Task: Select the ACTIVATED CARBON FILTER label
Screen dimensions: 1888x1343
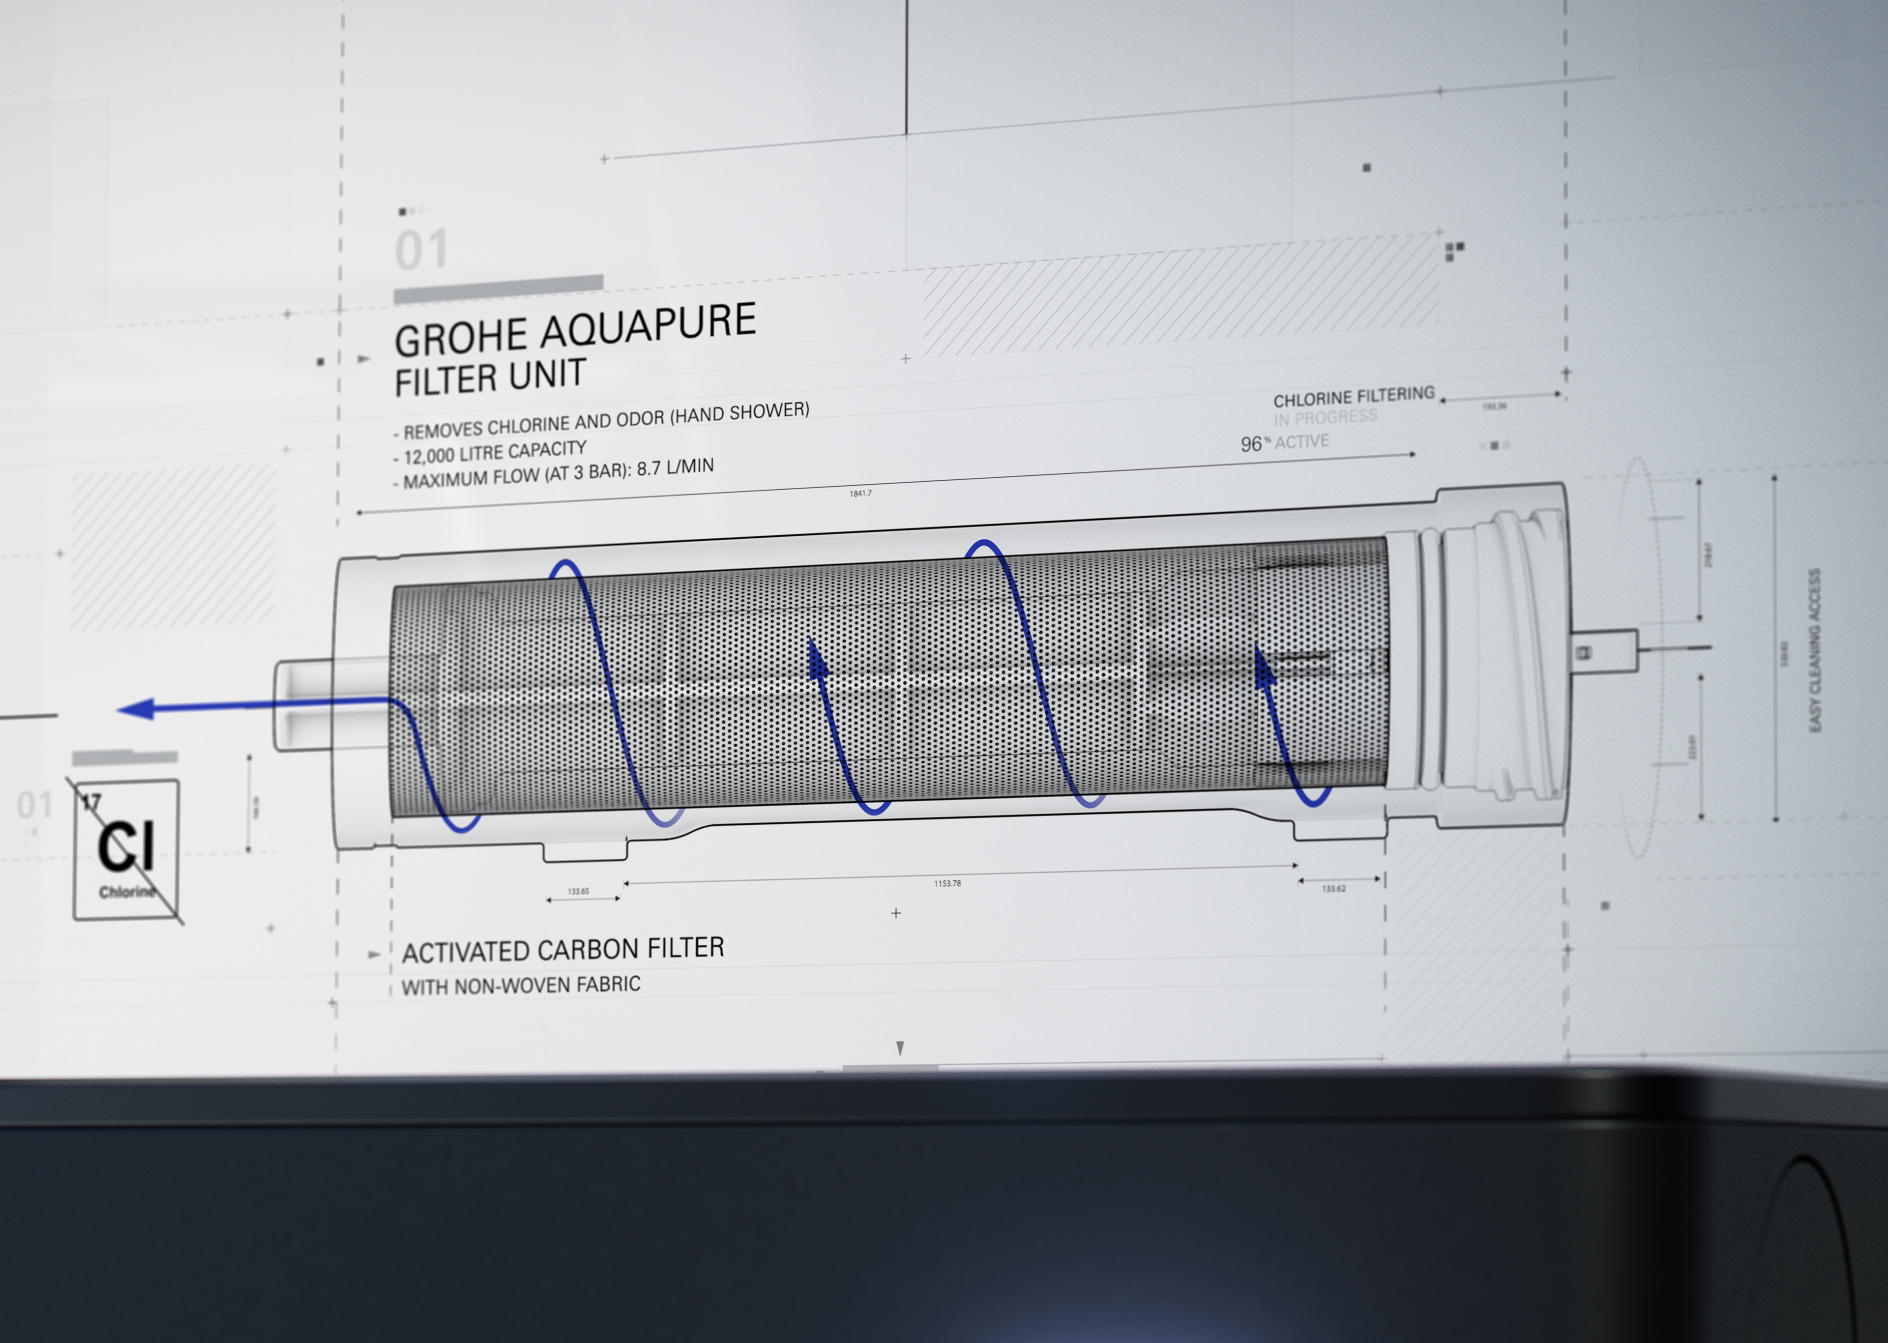Action: (563, 949)
